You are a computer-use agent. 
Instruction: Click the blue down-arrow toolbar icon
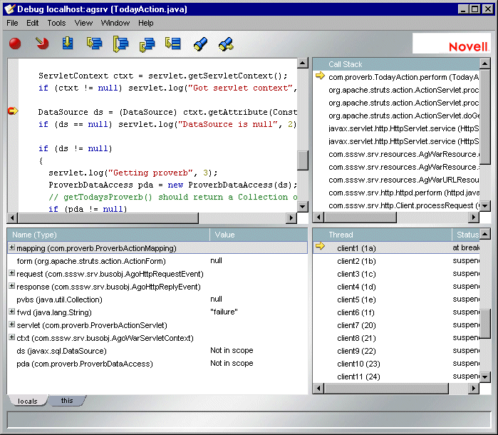click(x=68, y=44)
